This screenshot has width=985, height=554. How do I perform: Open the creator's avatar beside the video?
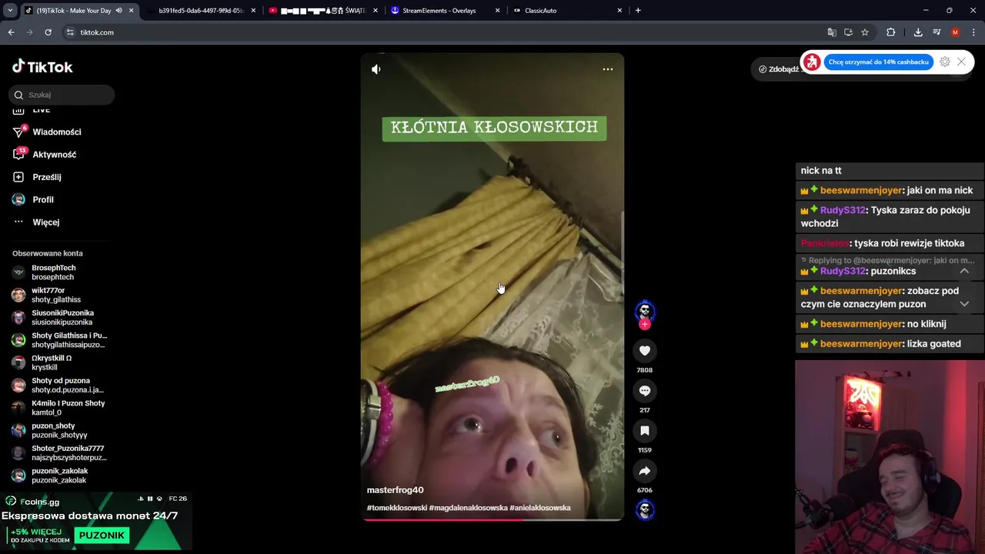point(645,311)
